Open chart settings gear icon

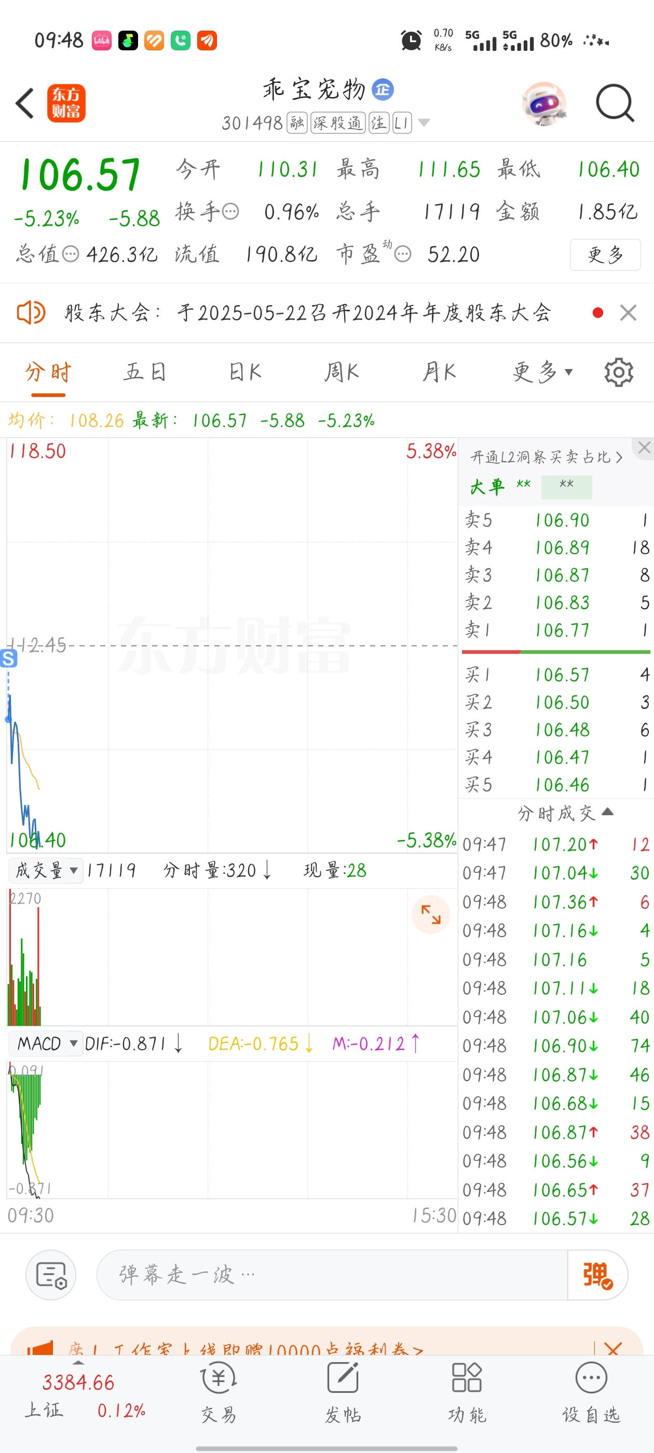tap(619, 372)
